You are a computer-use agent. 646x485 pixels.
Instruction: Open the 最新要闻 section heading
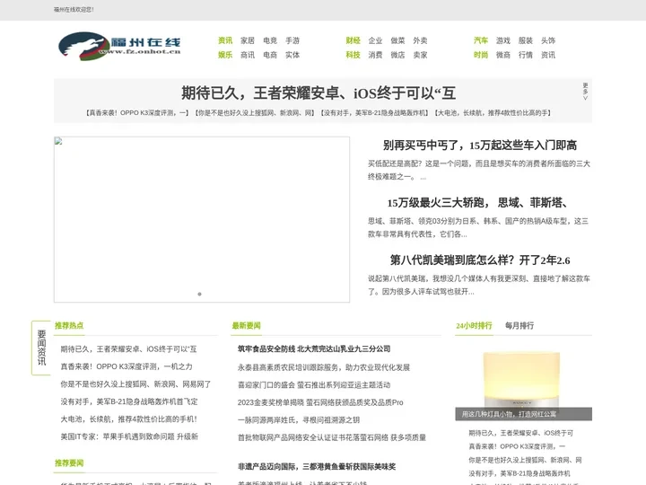click(247, 325)
